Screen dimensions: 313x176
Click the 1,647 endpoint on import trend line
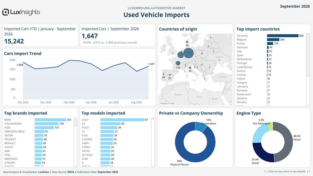[148, 66]
